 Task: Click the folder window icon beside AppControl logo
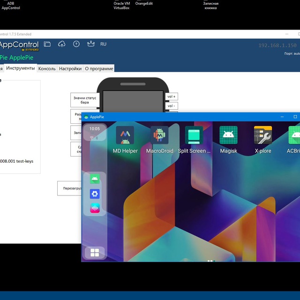(47, 44)
